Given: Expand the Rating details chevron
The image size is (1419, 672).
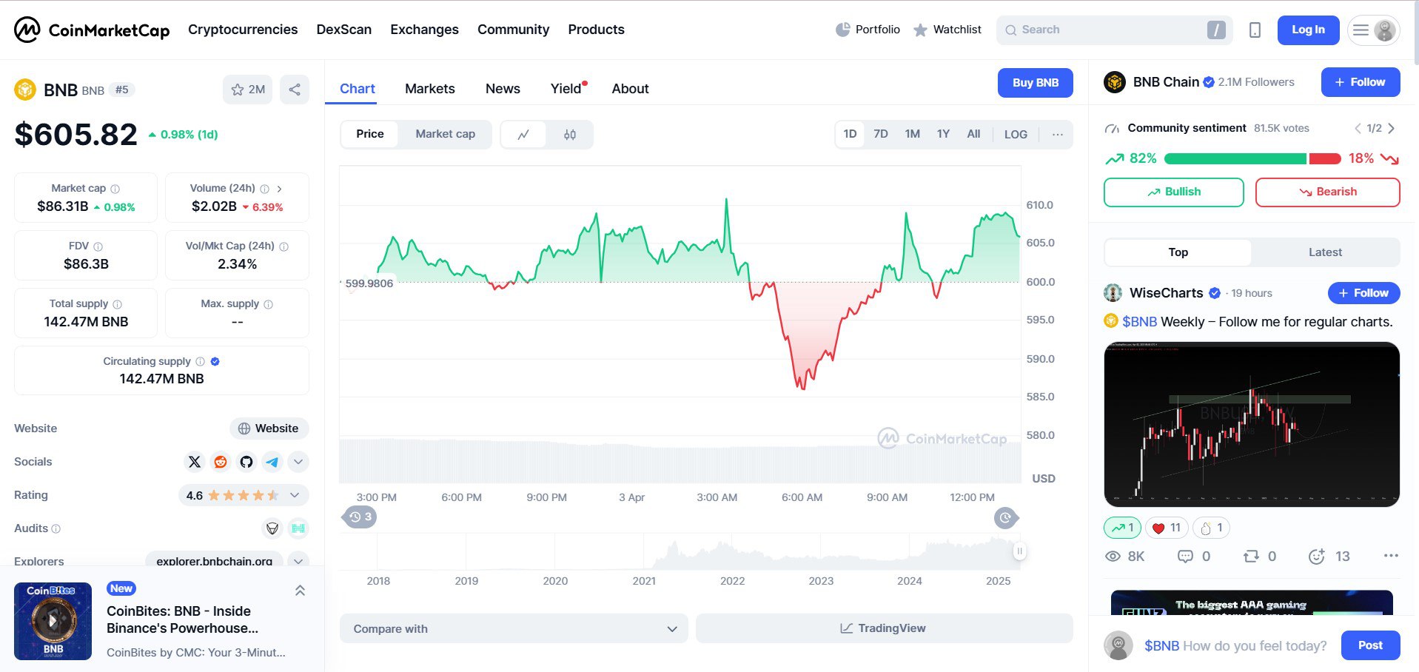Looking at the screenshot, I should click(x=295, y=495).
